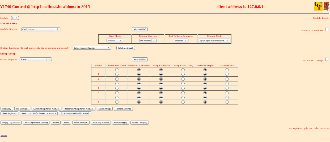Check the Act on ALL Groups checkbox

pos(327,59)
